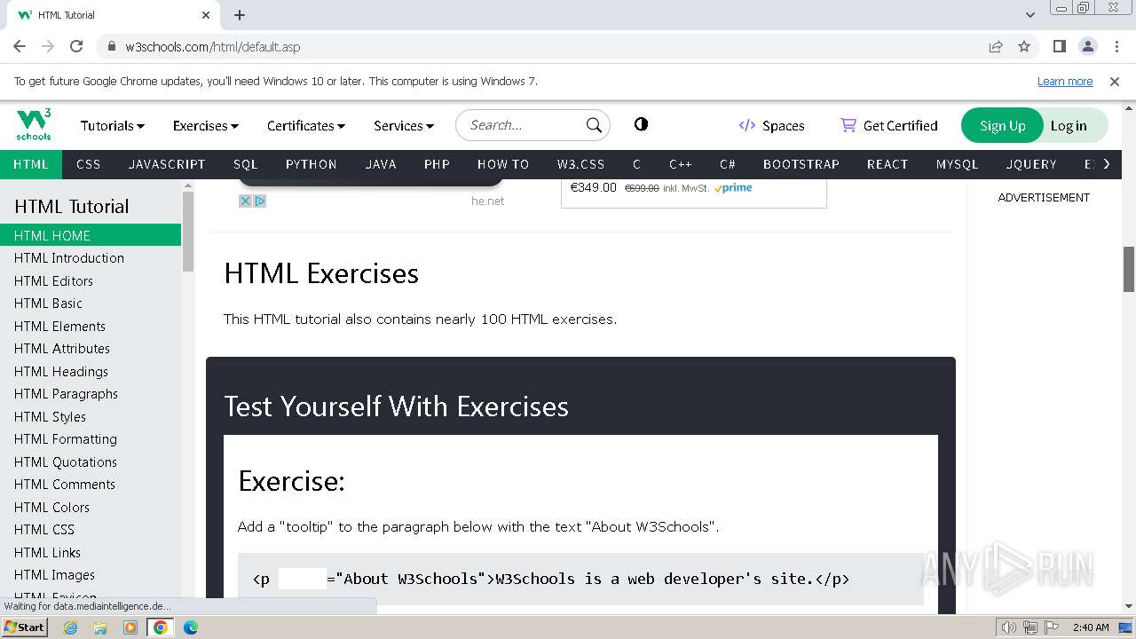
Task: Open the Windows Start button
Action: [x=24, y=627]
